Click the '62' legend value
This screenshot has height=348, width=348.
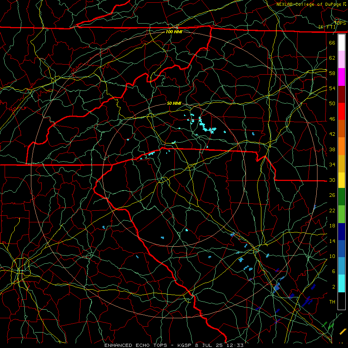(x=332, y=58)
